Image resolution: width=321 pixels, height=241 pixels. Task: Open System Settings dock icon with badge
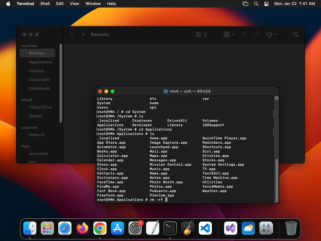click(x=135, y=228)
